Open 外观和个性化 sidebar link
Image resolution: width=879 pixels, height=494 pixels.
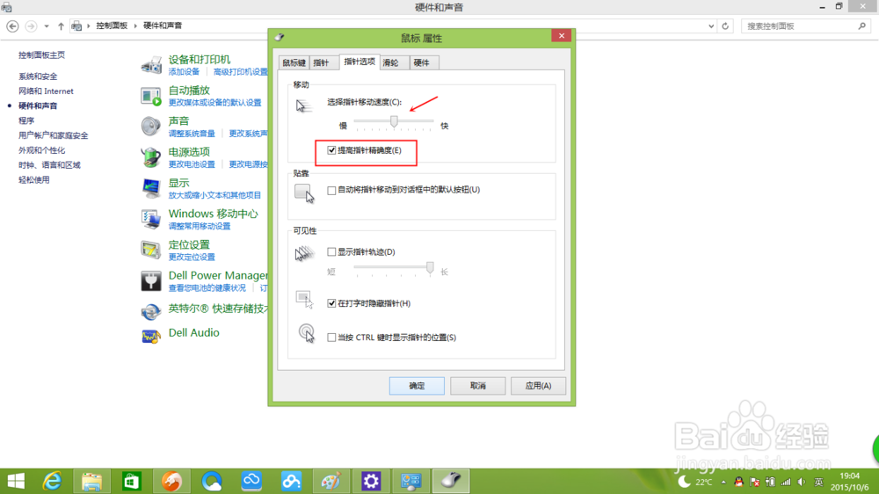pos(41,150)
